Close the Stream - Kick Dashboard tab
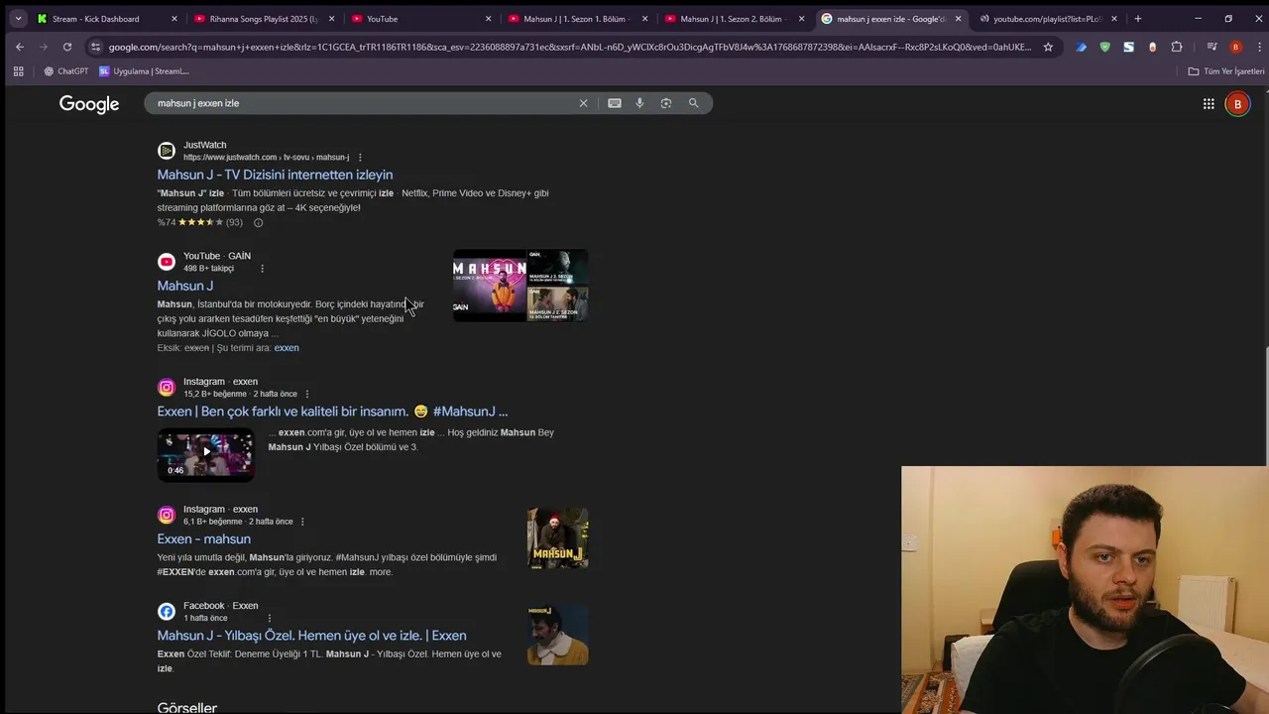This screenshot has height=714, width=1269. pyautogui.click(x=174, y=19)
